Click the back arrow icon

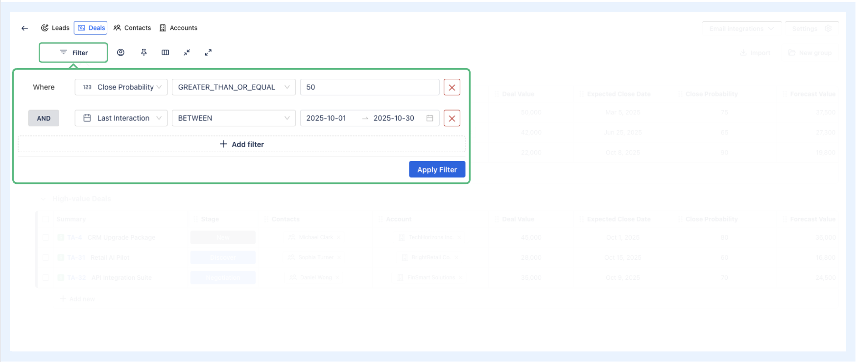(x=24, y=28)
